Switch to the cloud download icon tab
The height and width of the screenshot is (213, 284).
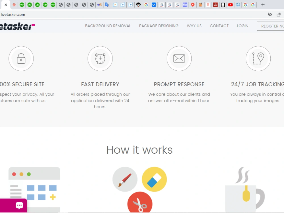[238, 5]
